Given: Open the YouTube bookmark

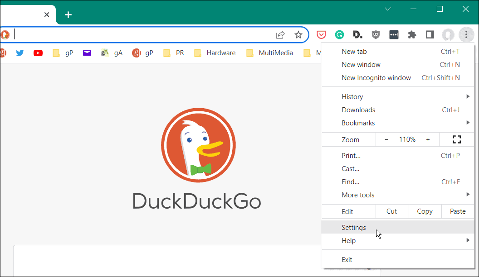Looking at the screenshot, I should pyautogui.click(x=38, y=53).
